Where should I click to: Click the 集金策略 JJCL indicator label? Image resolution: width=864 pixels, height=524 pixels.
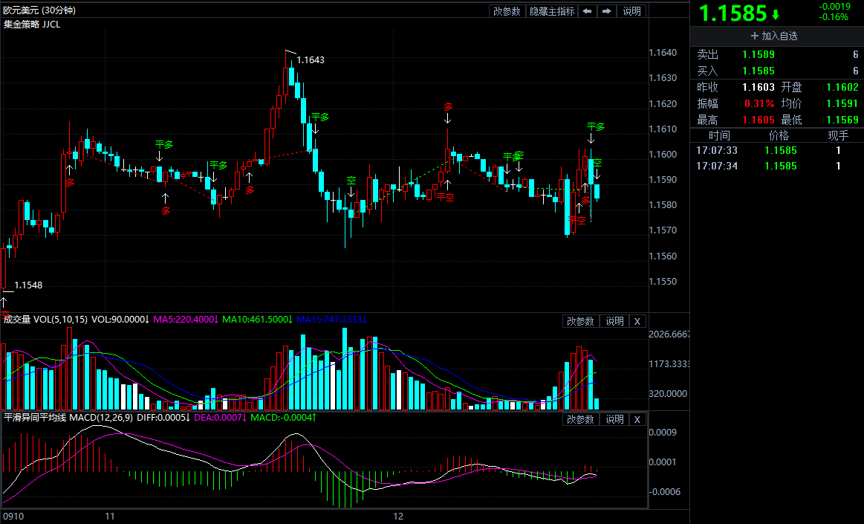click(x=32, y=25)
